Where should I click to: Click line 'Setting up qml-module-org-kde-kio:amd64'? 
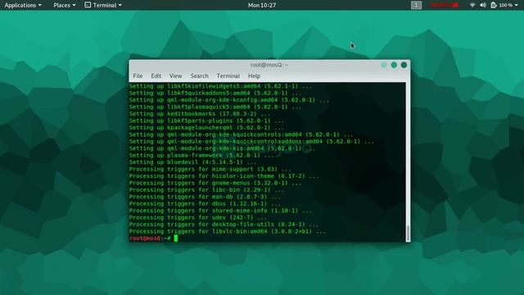pos(222,148)
